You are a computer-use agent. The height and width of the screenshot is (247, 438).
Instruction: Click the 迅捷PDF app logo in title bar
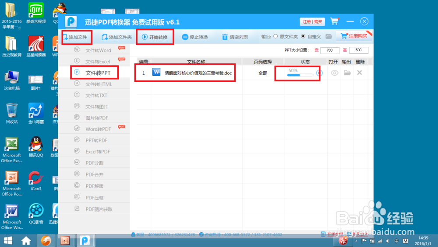point(71,21)
